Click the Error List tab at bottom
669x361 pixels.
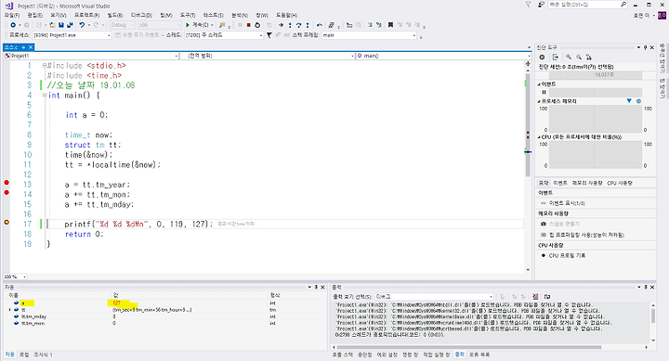[x=479, y=355]
